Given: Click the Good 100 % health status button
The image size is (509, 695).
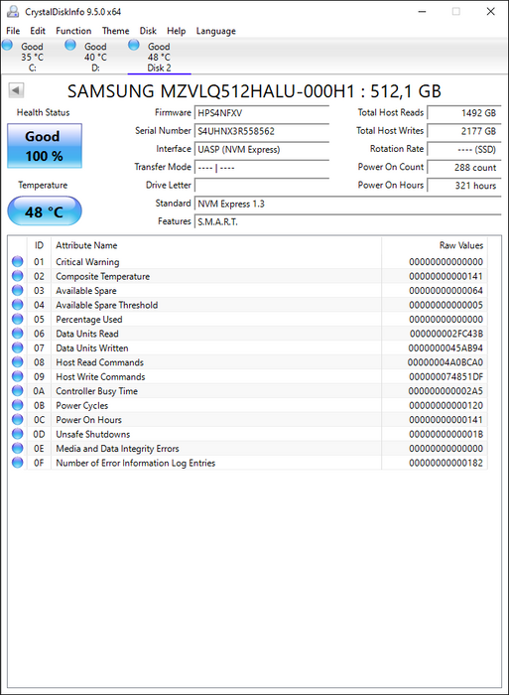Looking at the screenshot, I should point(45,146).
